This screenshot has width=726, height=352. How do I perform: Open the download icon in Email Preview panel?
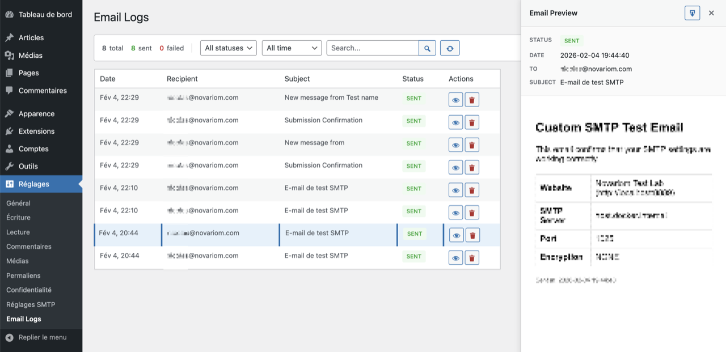[692, 12]
